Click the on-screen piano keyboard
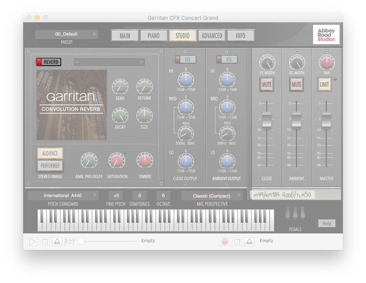 (x=155, y=220)
